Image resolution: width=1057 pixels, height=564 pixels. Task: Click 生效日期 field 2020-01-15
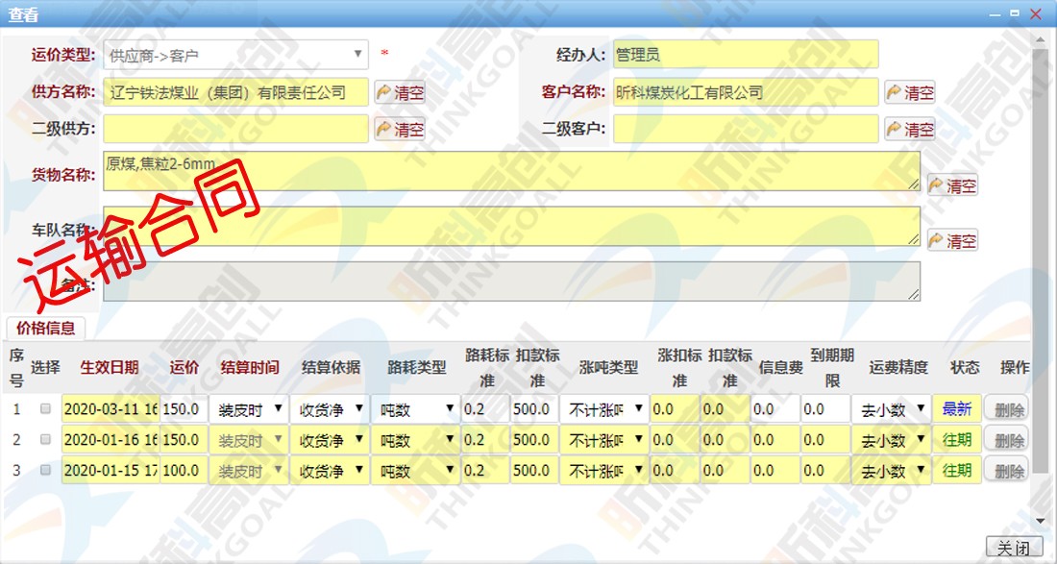pyautogui.click(x=111, y=471)
